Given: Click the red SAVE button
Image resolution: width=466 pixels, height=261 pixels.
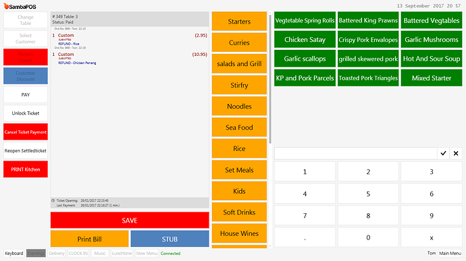Looking at the screenshot, I should click(130, 221).
